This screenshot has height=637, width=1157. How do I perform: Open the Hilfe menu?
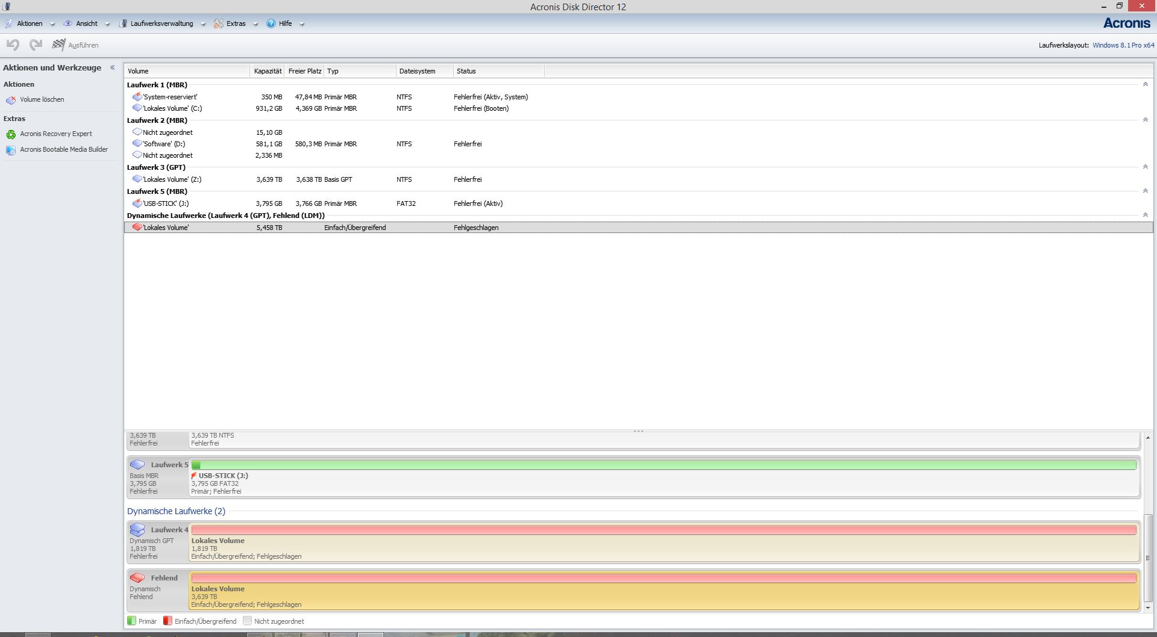(285, 23)
